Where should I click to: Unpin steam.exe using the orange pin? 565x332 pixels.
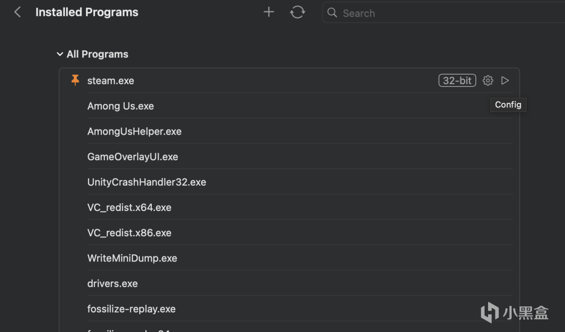tap(75, 80)
